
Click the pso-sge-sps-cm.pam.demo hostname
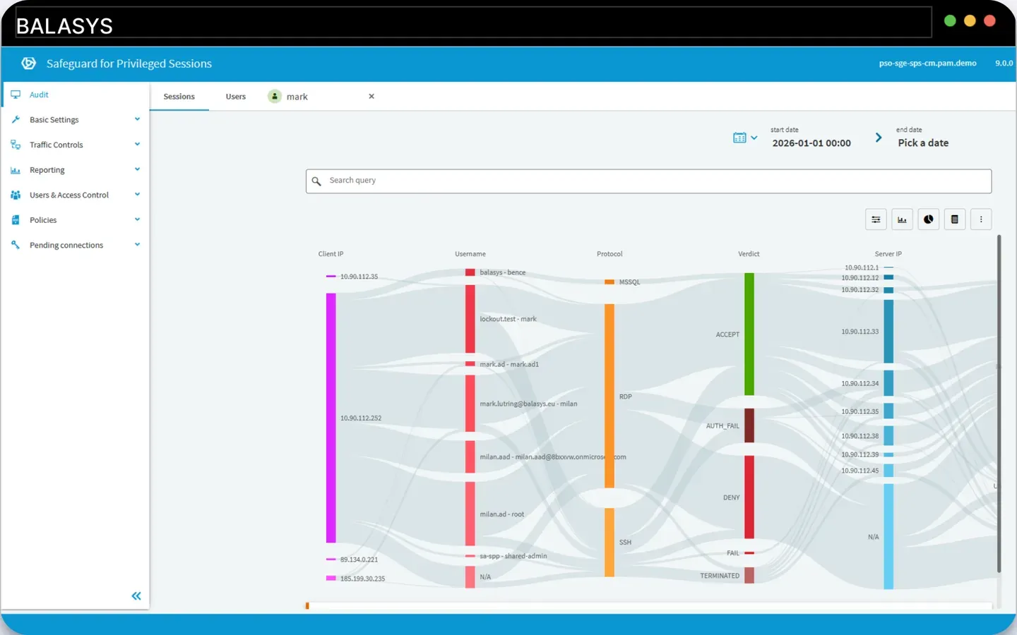click(x=927, y=64)
